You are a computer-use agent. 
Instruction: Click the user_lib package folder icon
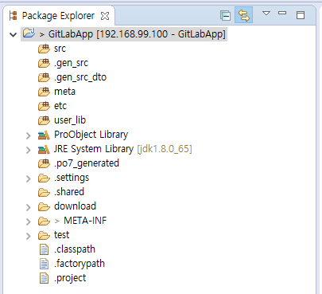click(44, 120)
